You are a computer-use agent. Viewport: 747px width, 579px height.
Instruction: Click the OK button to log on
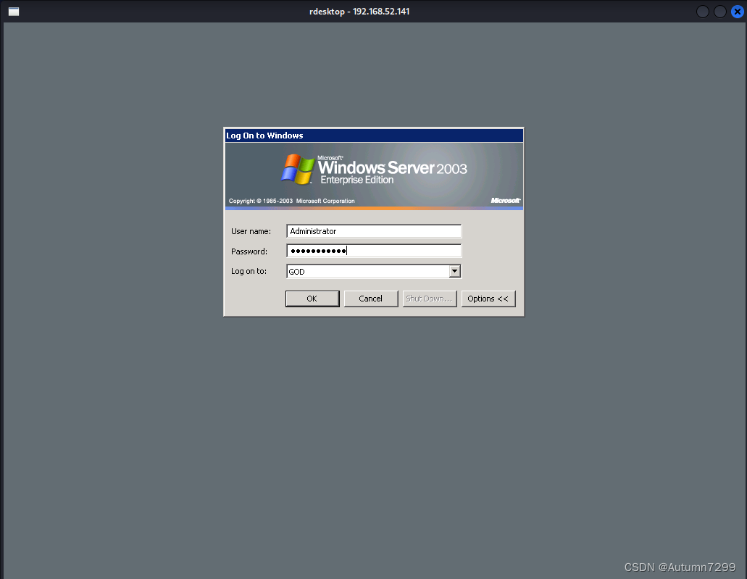[312, 299]
